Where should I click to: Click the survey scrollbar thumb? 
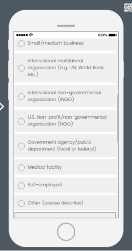point(118,118)
